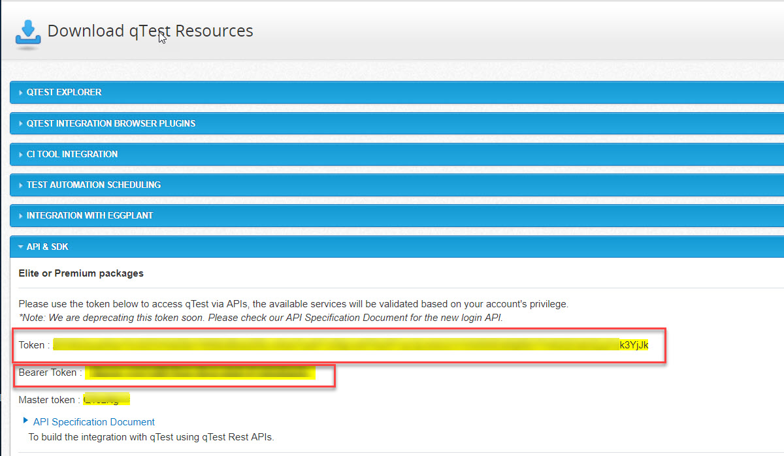Viewport: 784px width, 456px height.
Task: Click the 'Token :' label
Action: (34, 345)
